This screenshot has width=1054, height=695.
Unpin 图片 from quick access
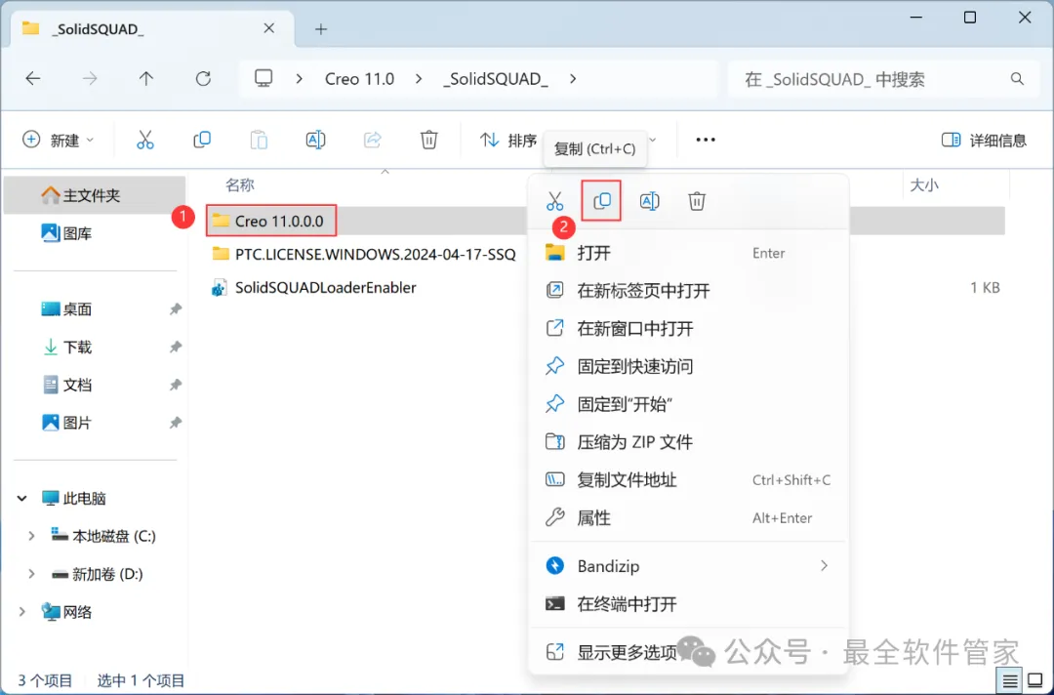pos(175,423)
